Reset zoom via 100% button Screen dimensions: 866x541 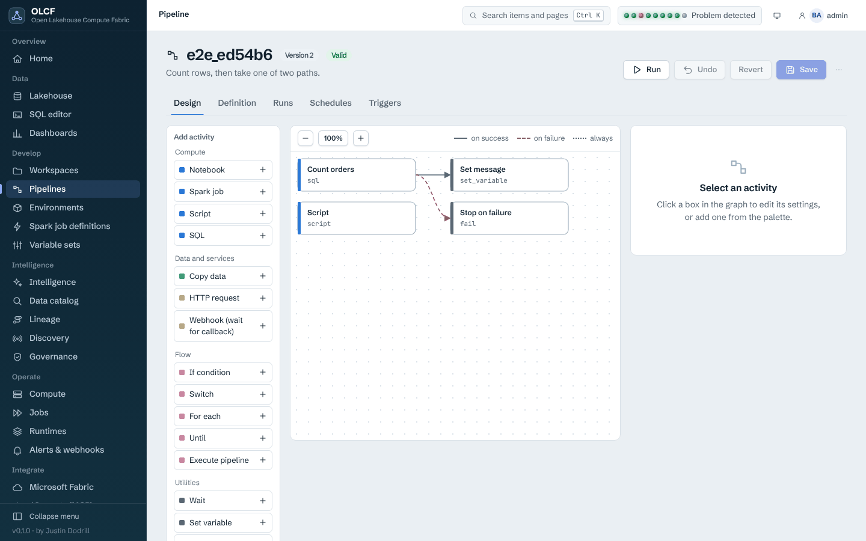coord(333,138)
